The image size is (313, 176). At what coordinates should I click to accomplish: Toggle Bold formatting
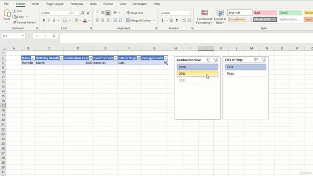pos(44,21)
